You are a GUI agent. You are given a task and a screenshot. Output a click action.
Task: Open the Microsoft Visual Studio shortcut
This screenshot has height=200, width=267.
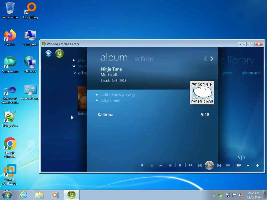pos(10,95)
